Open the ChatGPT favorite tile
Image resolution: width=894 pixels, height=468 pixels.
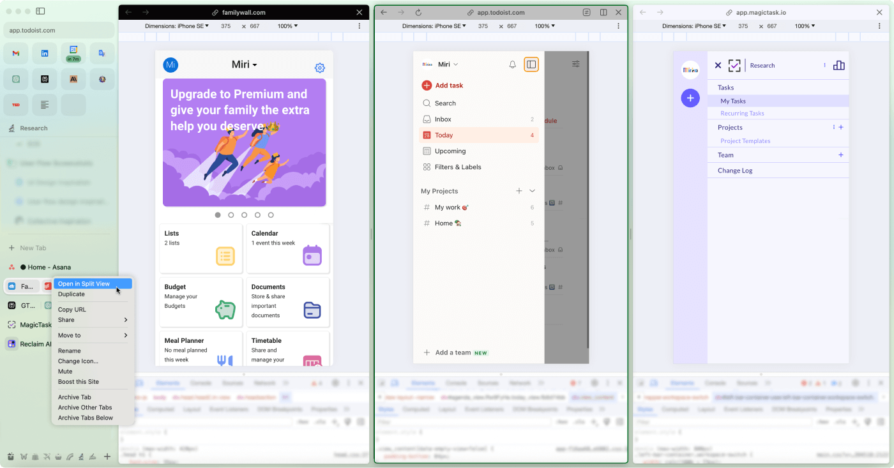[16, 79]
